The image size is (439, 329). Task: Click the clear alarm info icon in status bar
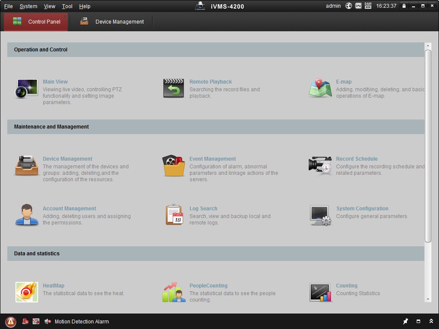click(25, 321)
